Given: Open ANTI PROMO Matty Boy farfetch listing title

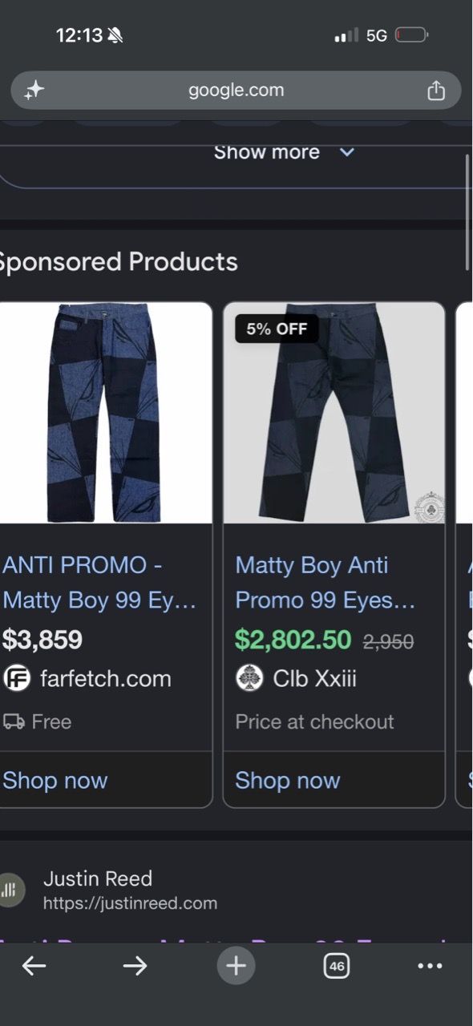Looking at the screenshot, I should click(x=100, y=583).
